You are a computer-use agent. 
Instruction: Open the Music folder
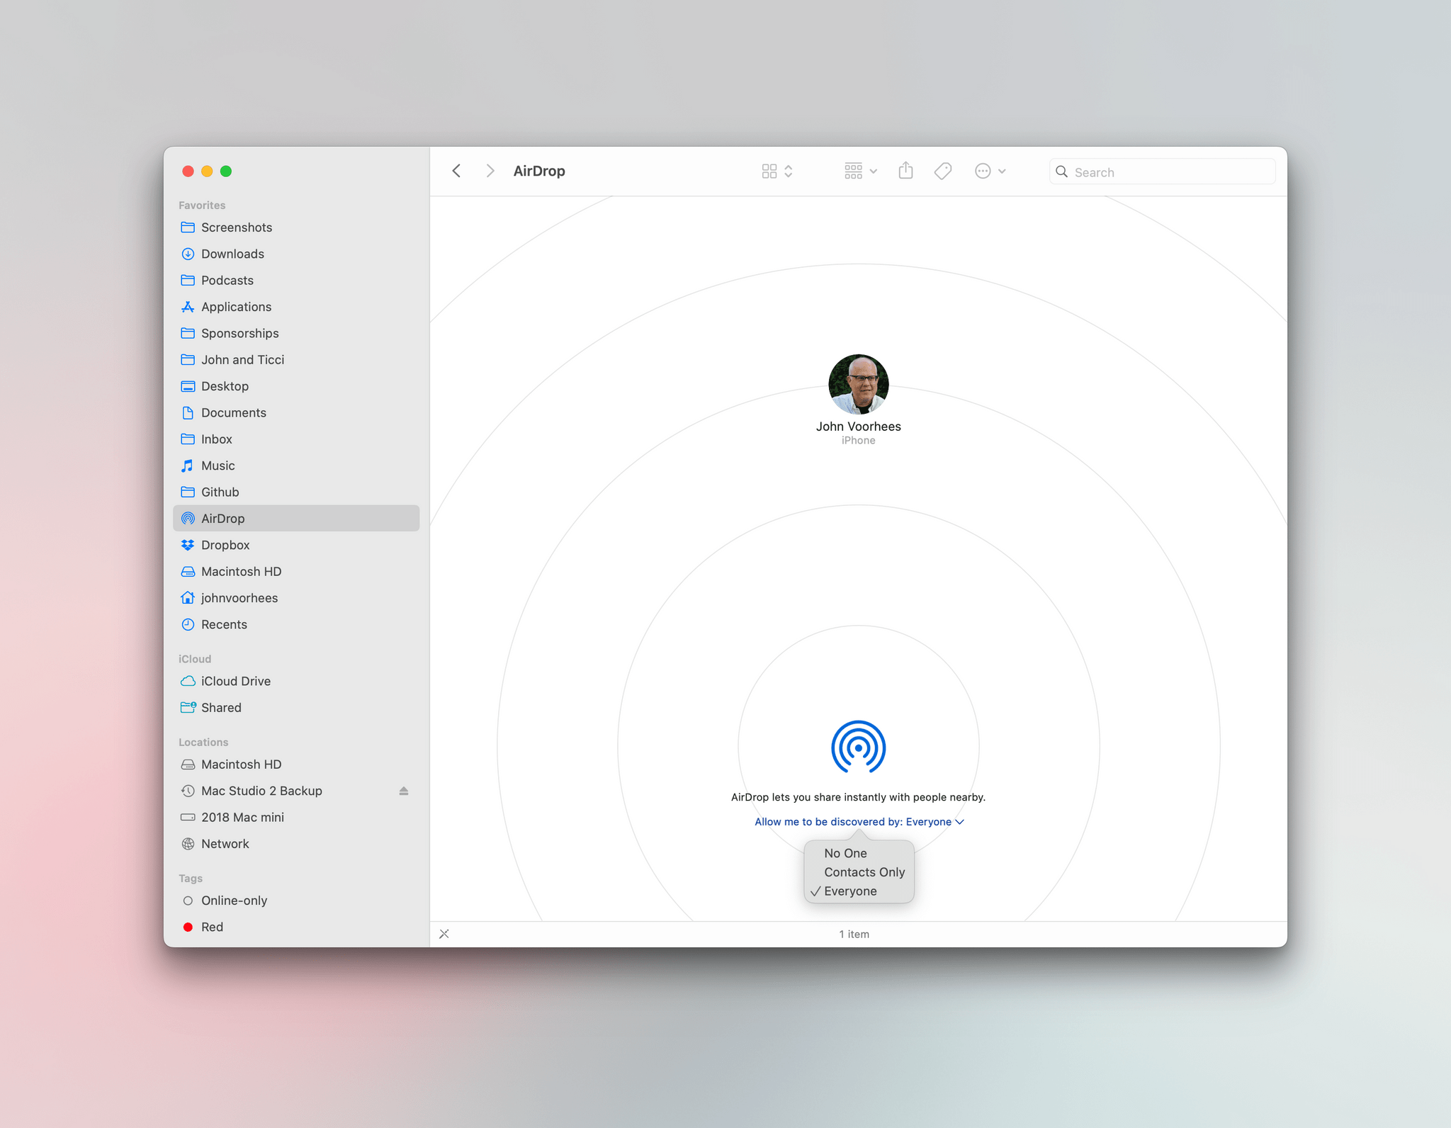pyautogui.click(x=296, y=466)
